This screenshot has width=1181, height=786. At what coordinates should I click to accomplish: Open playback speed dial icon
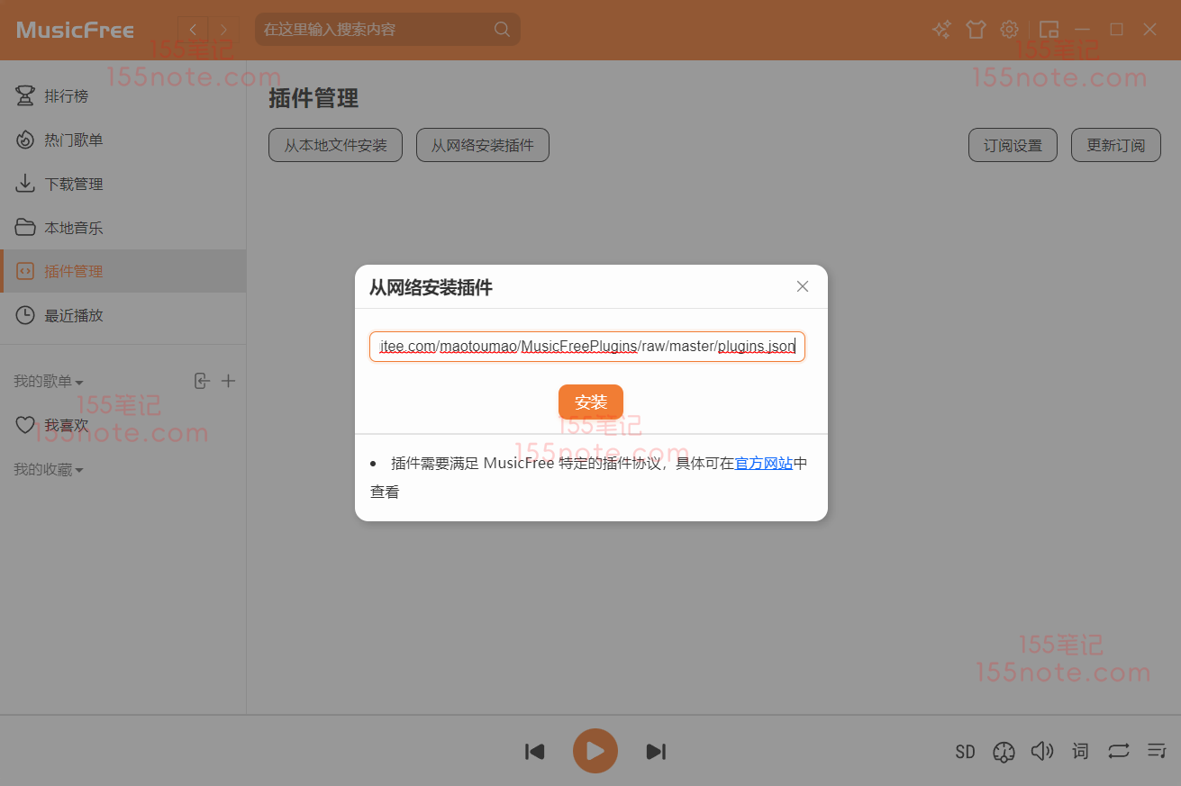click(x=1004, y=752)
